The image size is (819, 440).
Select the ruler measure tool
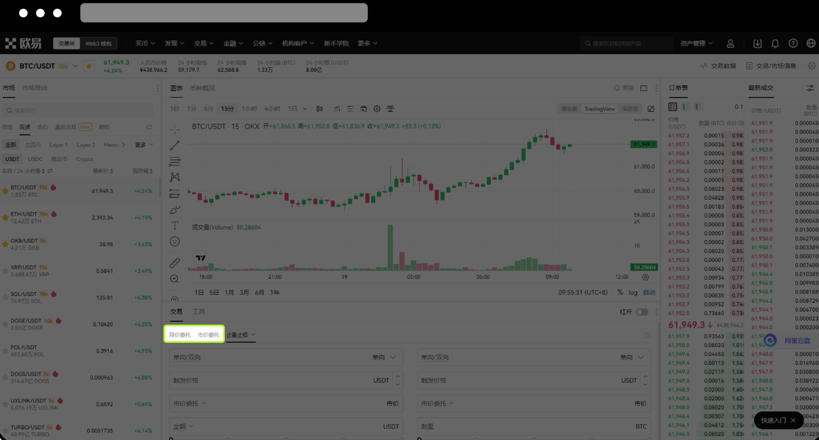point(175,263)
